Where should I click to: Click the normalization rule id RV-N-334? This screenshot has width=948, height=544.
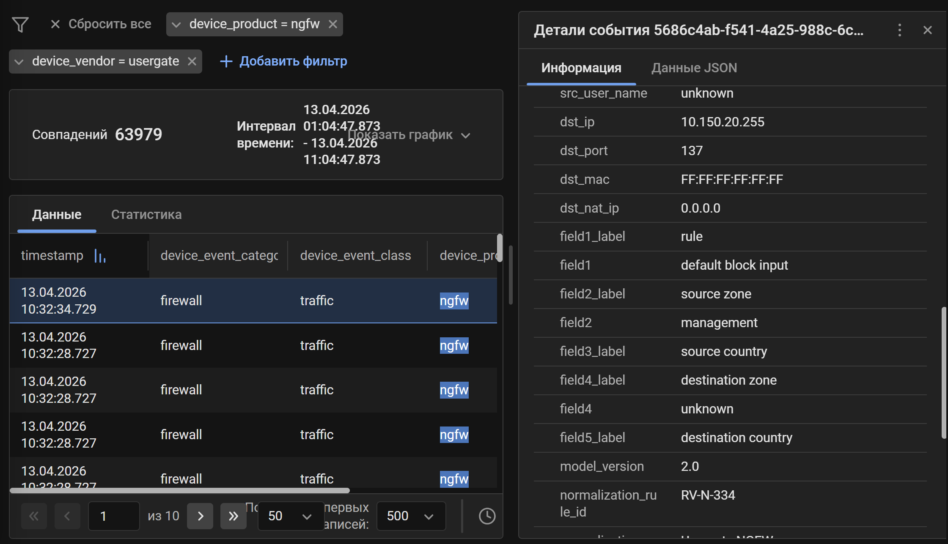pyautogui.click(x=708, y=495)
